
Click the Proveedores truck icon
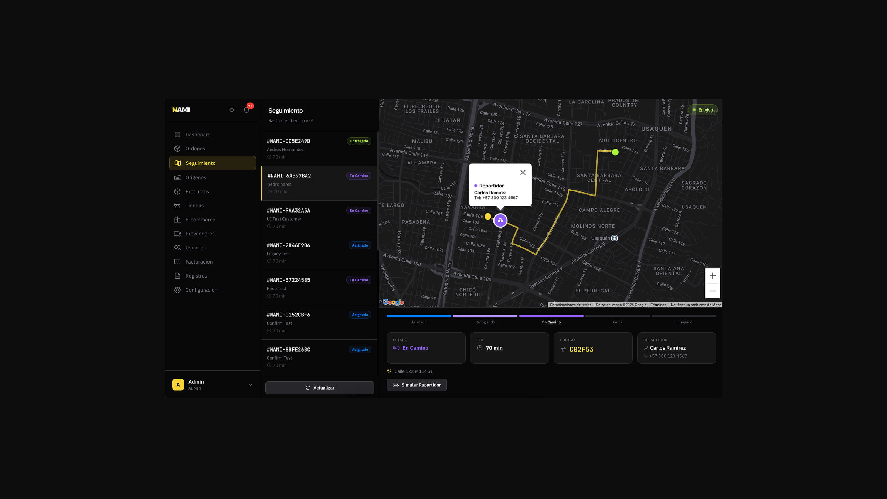(177, 234)
